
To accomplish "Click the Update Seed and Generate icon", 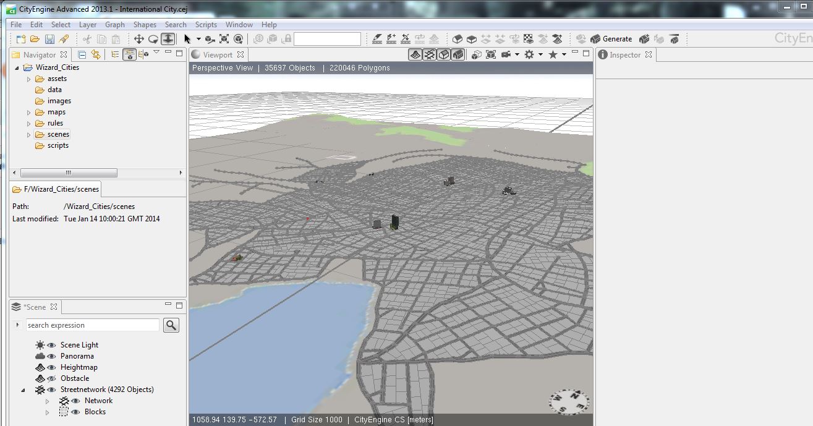I will pos(644,39).
